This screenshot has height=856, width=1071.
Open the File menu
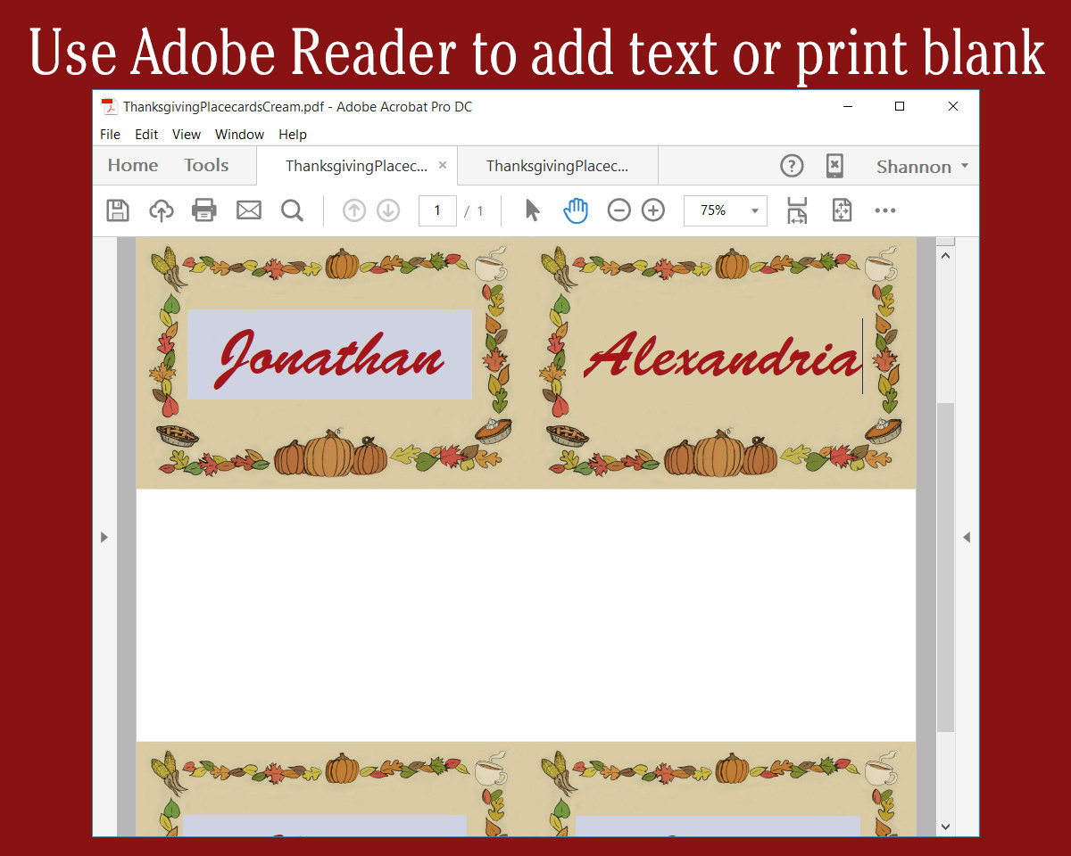point(110,135)
